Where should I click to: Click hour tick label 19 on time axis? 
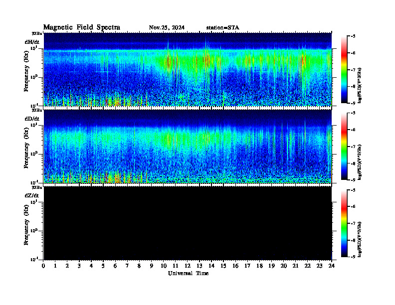pyautogui.click(x=271, y=266)
